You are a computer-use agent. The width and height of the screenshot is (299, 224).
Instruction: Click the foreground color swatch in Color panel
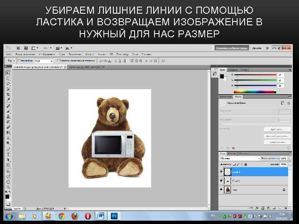[x=222, y=76]
